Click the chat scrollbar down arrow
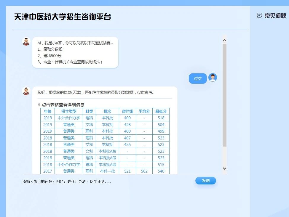This screenshot has height=217, width=289. coord(224,168)
